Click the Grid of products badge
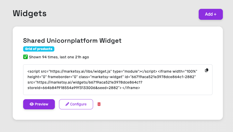This screenshot has width=233, height=132. click(x=39, y=49)
